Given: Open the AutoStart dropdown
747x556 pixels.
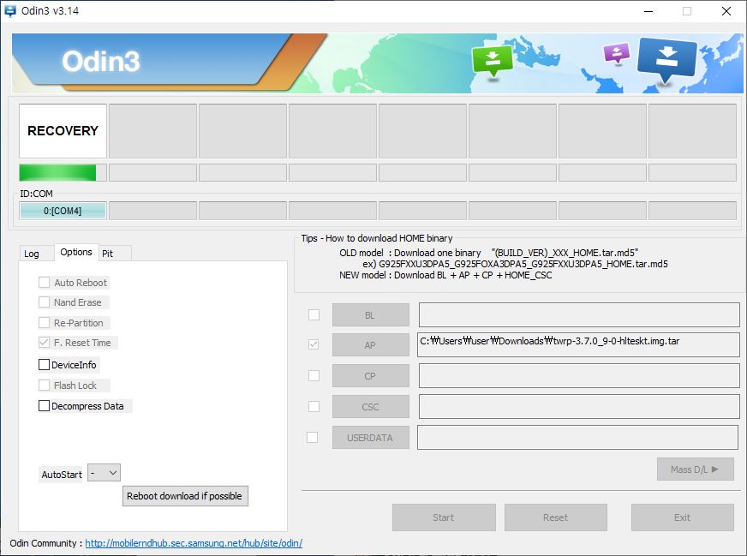Looking at the screenshot, I should pos(104,473).
